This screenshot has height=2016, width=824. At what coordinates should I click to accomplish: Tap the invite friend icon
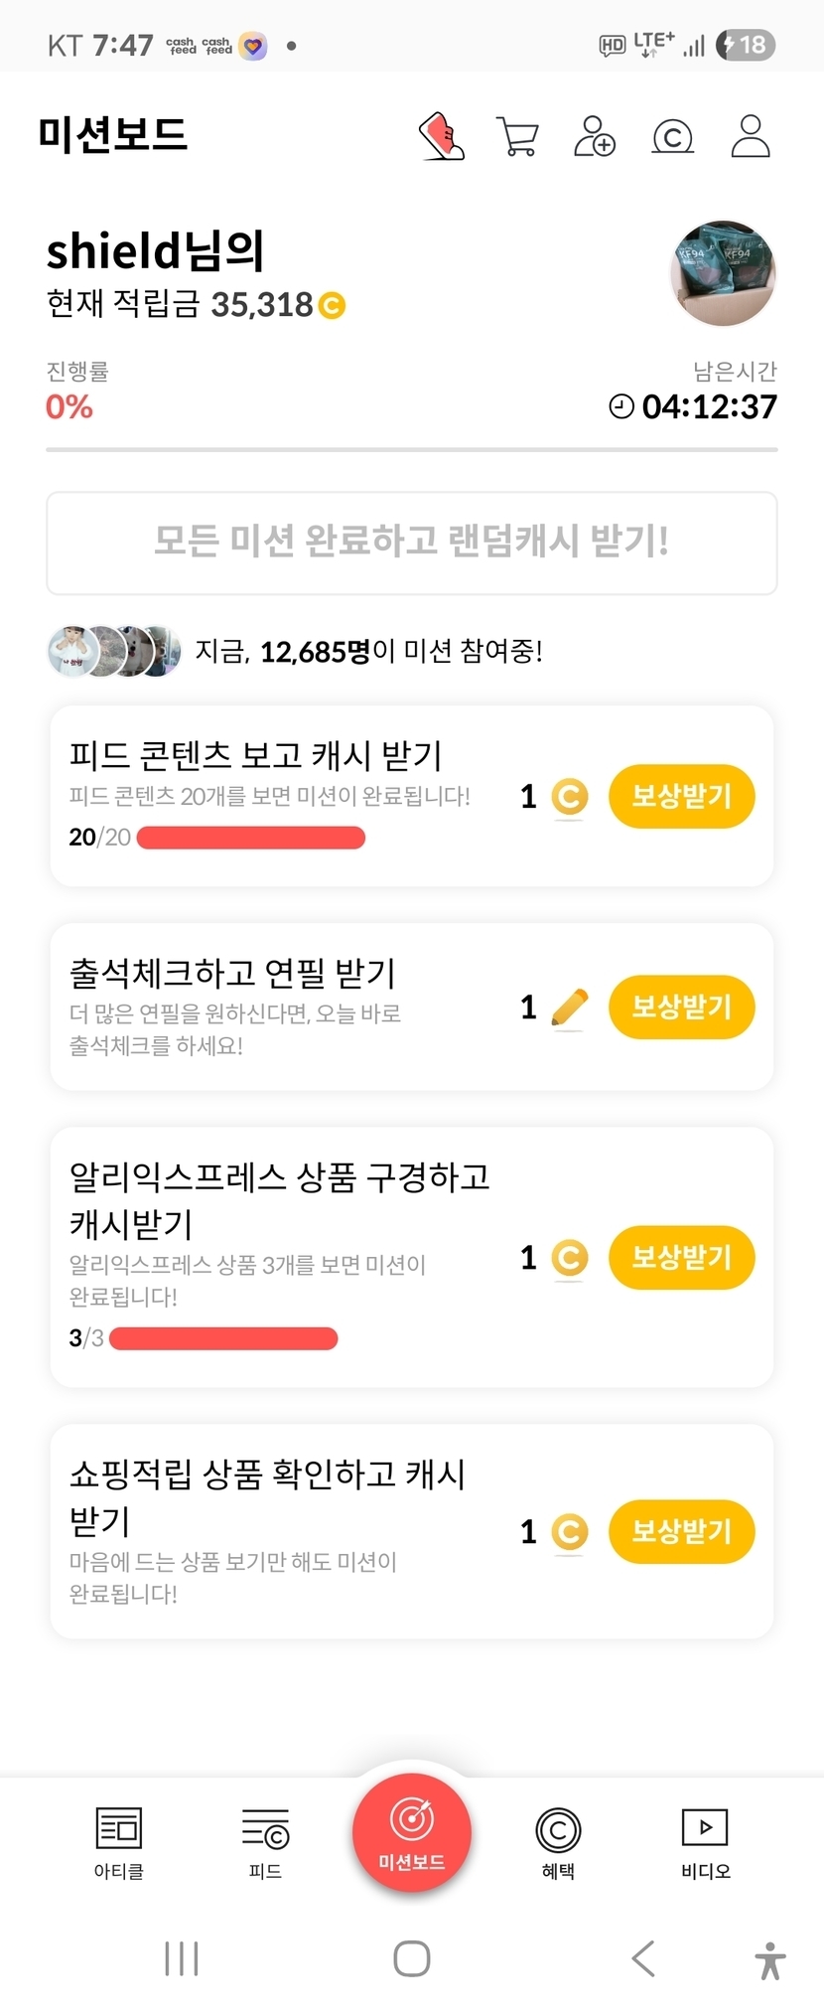pyautogui.click(x=595, y=136)
